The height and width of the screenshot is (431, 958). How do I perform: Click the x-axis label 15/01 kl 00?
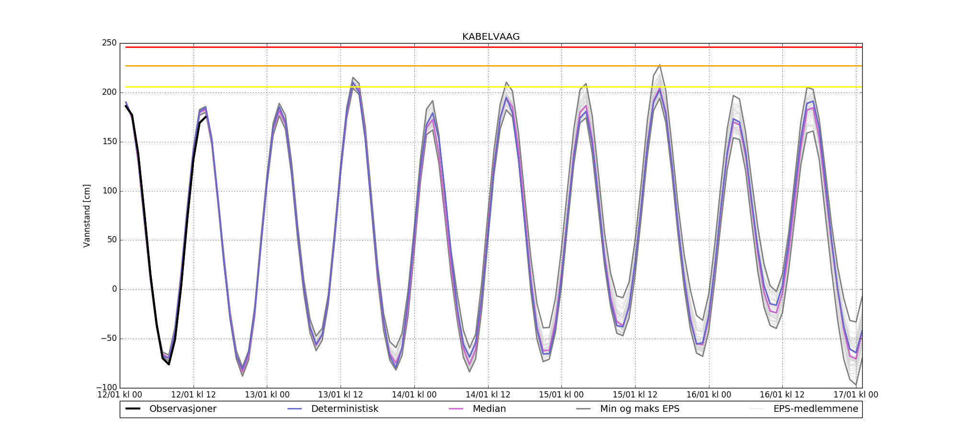point(561,395)
